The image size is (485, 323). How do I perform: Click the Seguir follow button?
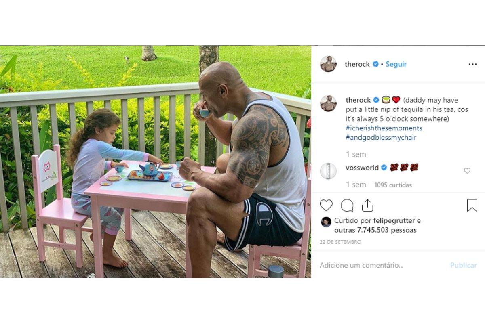[396, 64]
